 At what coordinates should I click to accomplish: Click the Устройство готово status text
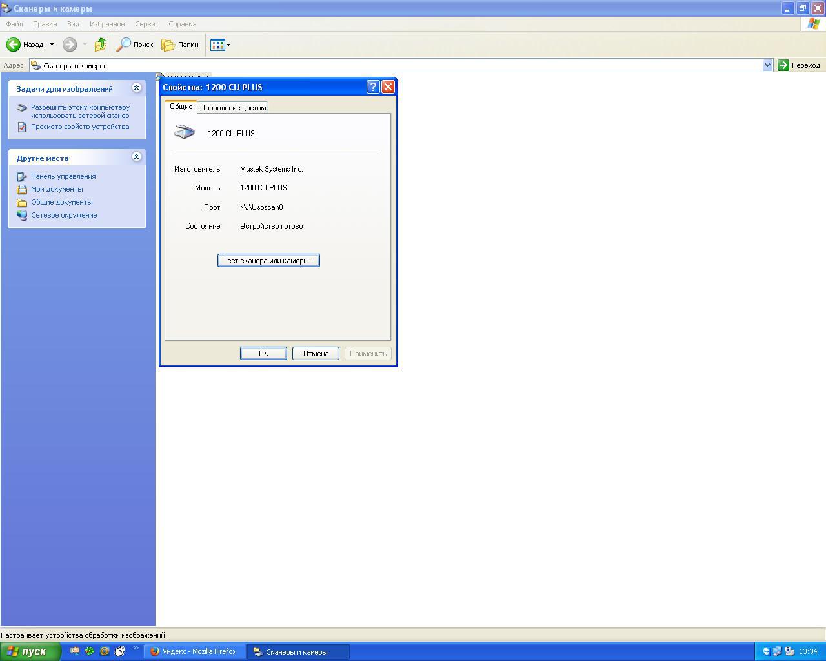click(x=272, y=226)
